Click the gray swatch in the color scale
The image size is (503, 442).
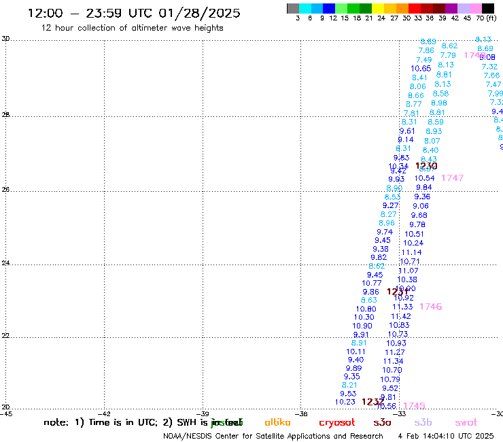(x=293, y=8)
